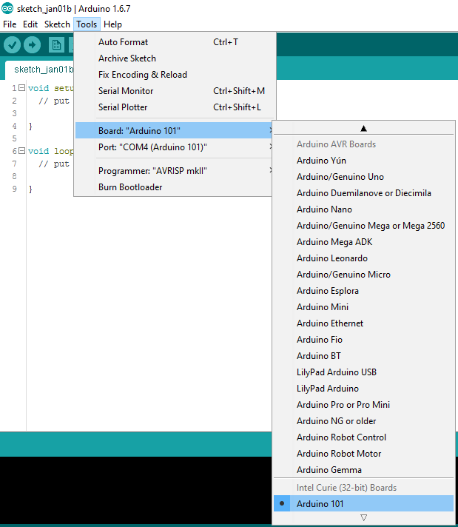
Task: Open the Edit menu
Action: 30,24
